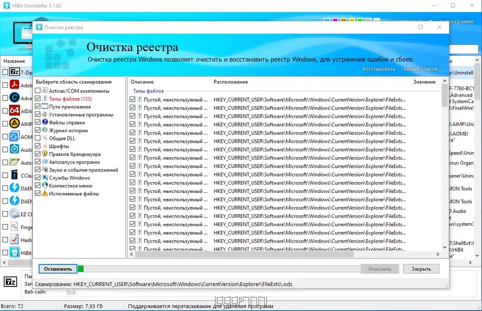Click the Типы файлов group header in the results

(x=148, y=91)
